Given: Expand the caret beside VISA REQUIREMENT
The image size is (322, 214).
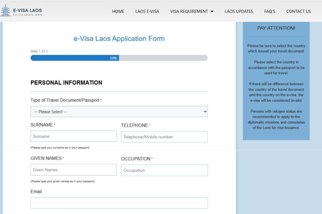Looking at the screenshot, I should [x=212, y=12].
